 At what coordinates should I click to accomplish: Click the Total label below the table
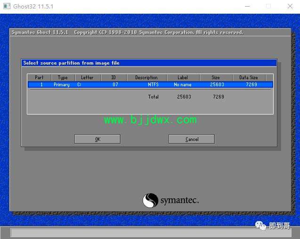tap(153, 97)
